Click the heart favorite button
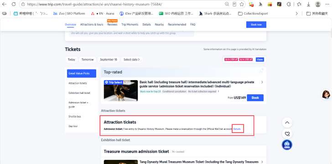332x164 pixels. pyautogui.click(x=287, y=134)
